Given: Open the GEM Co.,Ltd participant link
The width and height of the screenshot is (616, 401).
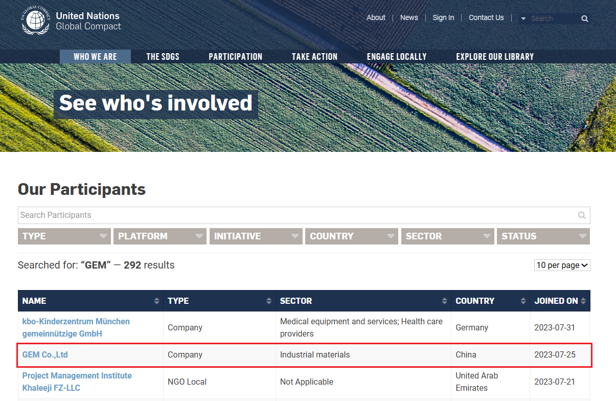Looking at the screenshot, I should pyautogui.click(x=45, y=355).
